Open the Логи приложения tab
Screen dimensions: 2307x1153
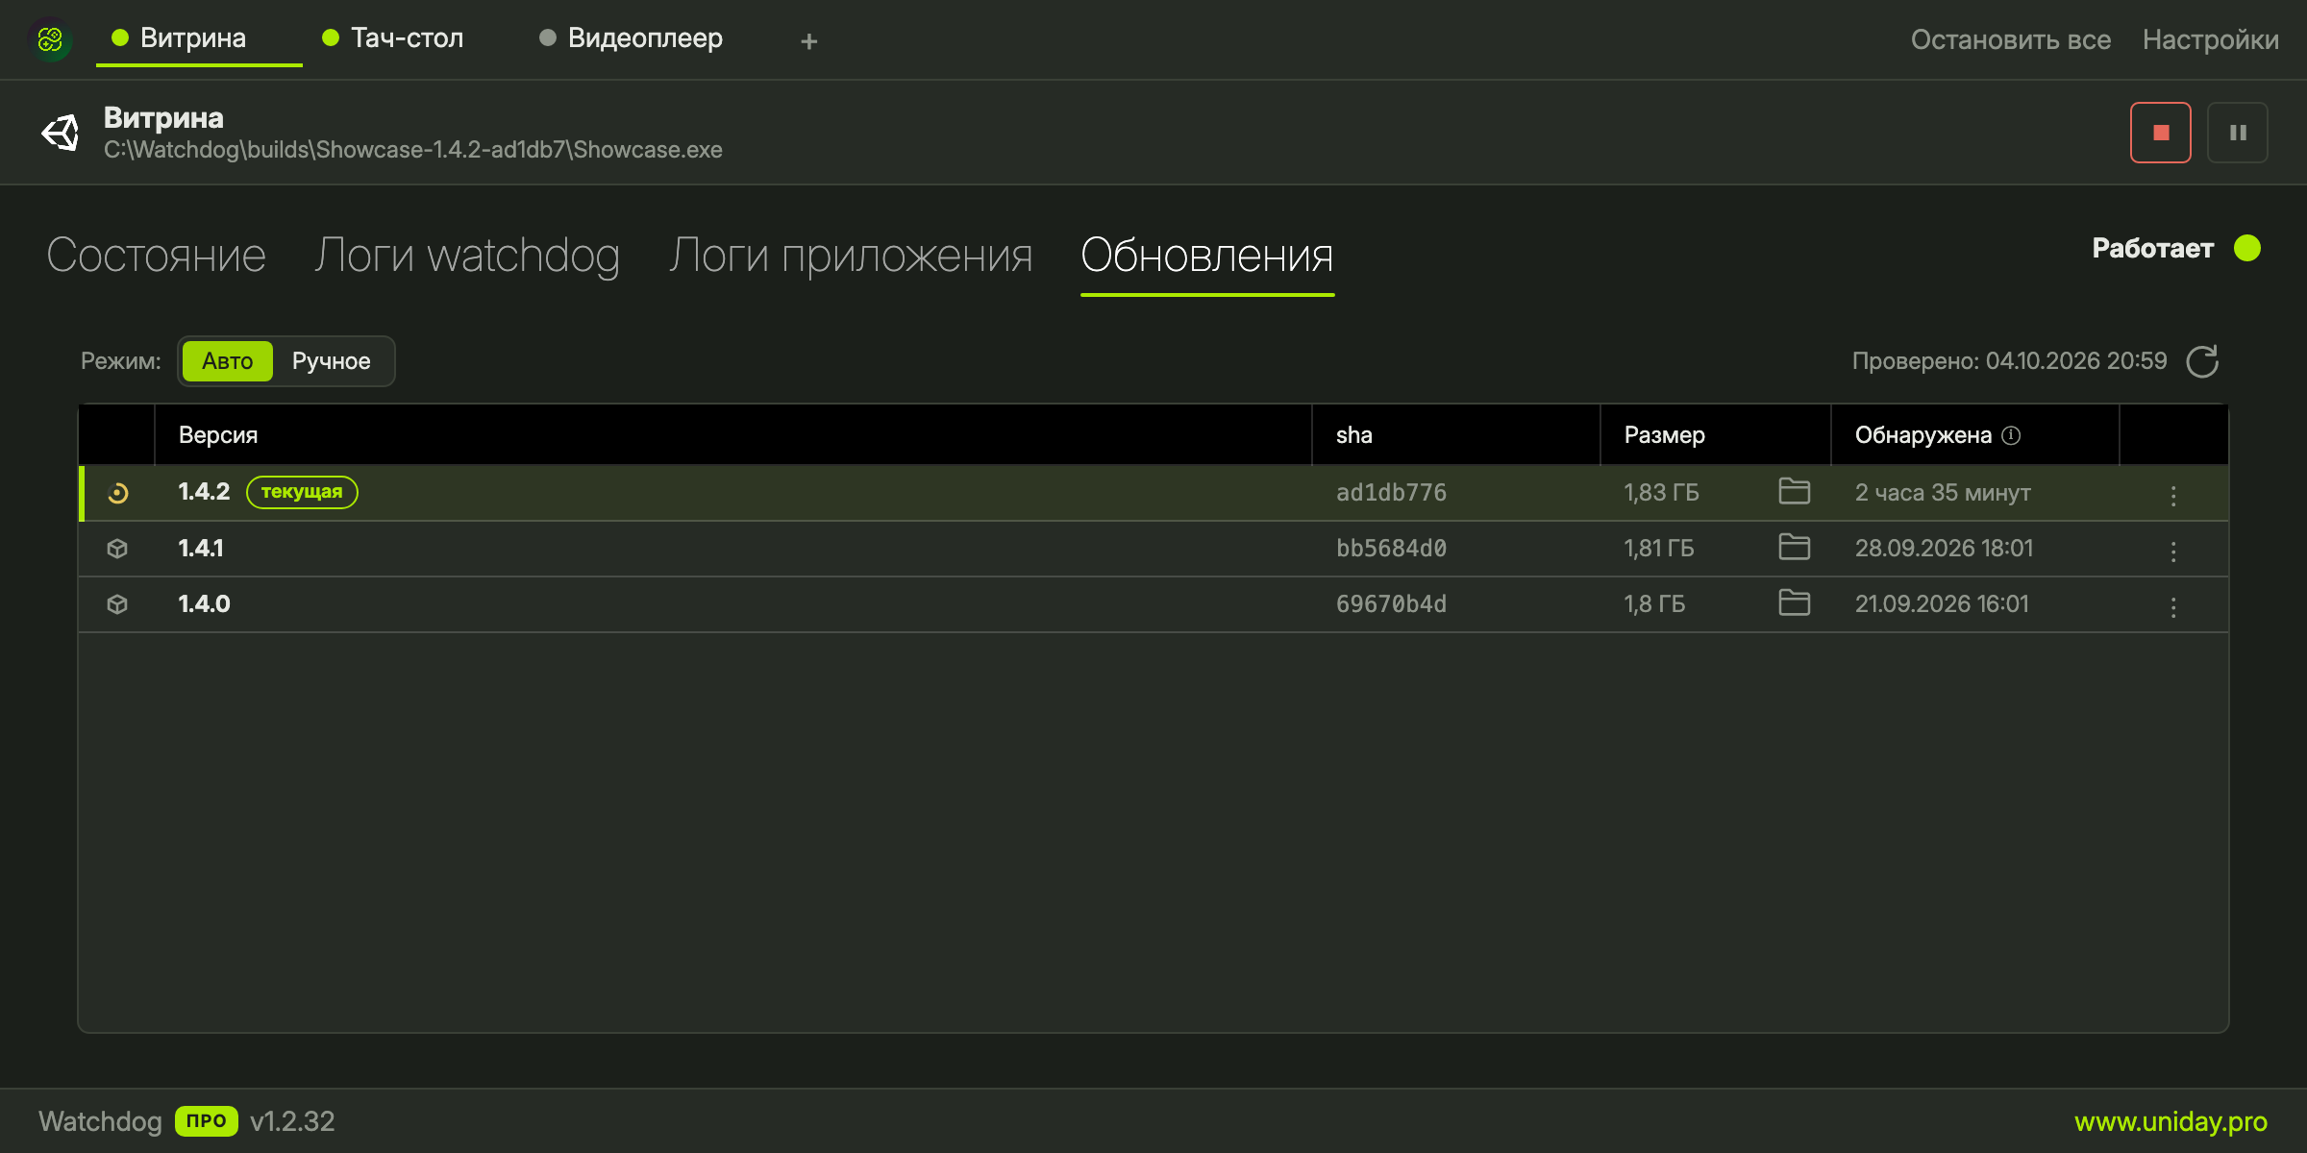(x=851, y=256)
